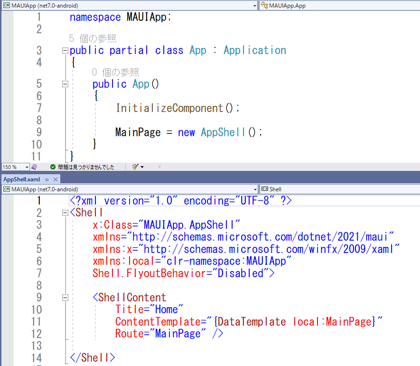Click the '問題は見つかりませんでした' status text

[x=86, y=167]
